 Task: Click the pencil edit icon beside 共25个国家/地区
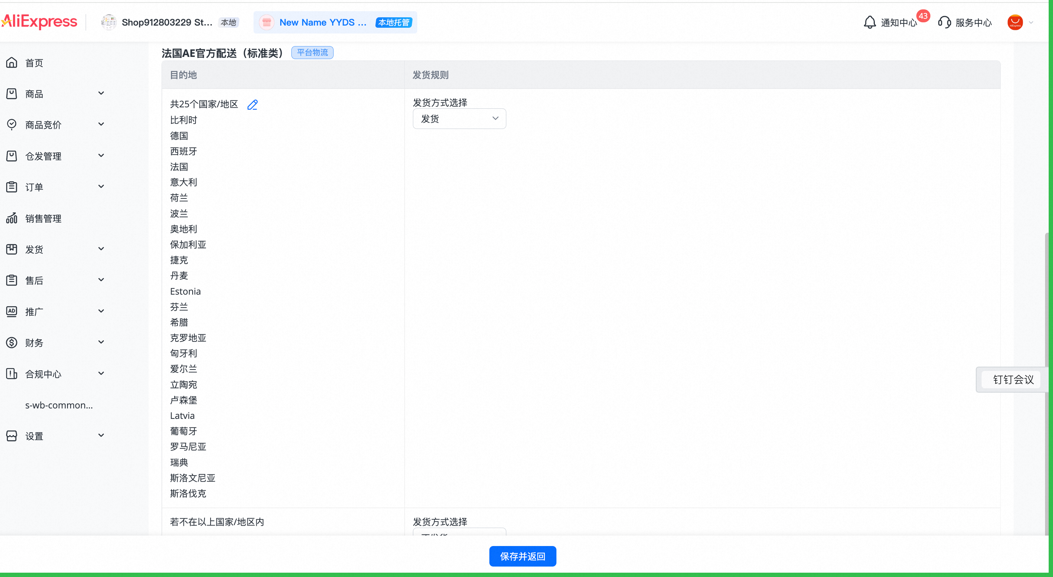[253, 105]
